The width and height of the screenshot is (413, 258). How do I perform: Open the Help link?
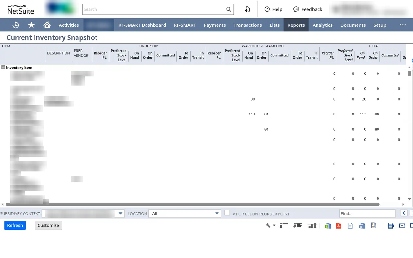[x=273, y=9]
